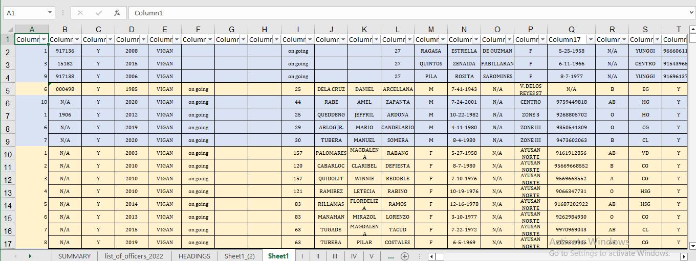Click into the Name Box showing A1
Viewport: 696px width, 261px height.
[x=25, y=13]
